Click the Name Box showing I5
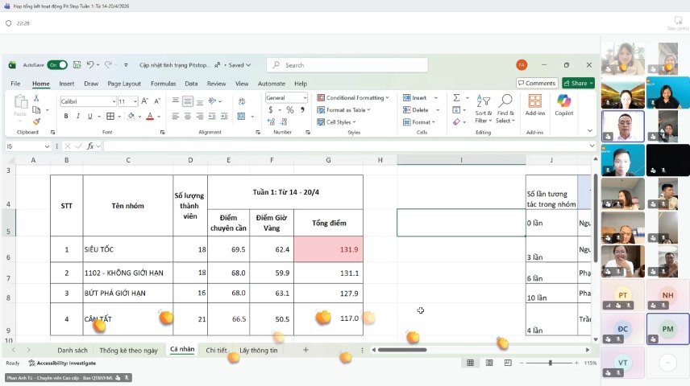This screenshot has width=690, height=386. (x=27, y=146)
